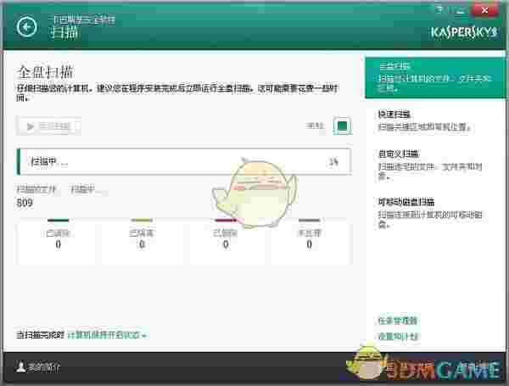
Task: Click the custom scan description text
Action: point(430,171)
